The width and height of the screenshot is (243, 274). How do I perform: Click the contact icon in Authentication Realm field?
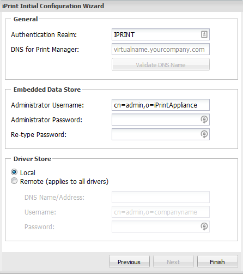[204, 34]
